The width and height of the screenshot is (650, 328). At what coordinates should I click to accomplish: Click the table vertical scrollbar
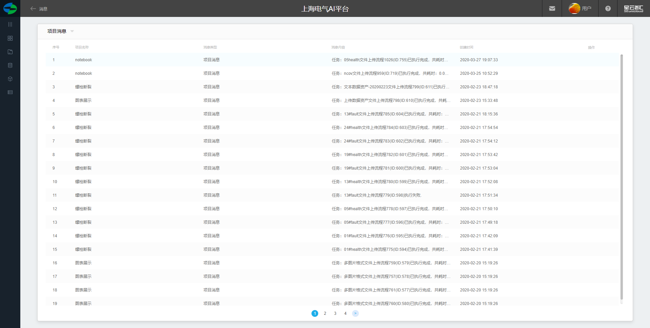point(622,177)
